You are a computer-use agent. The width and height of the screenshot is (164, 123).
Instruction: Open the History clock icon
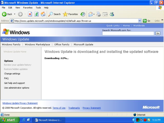(83, 14)
